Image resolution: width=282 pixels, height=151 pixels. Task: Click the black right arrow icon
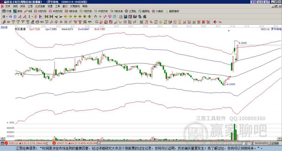click(61, 17)
